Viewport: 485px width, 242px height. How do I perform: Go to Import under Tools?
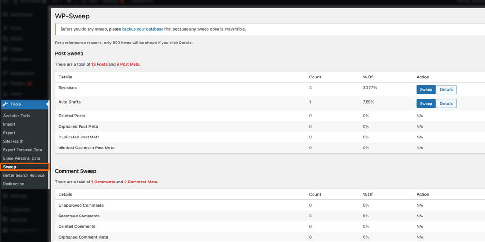click(9, 124)
